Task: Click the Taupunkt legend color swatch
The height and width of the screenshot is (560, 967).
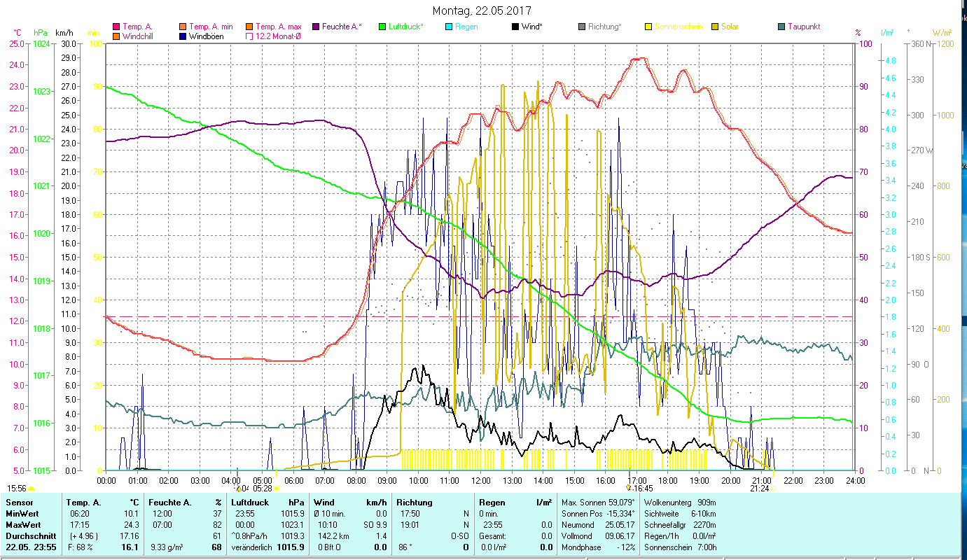Action: (x=781, y=27)
